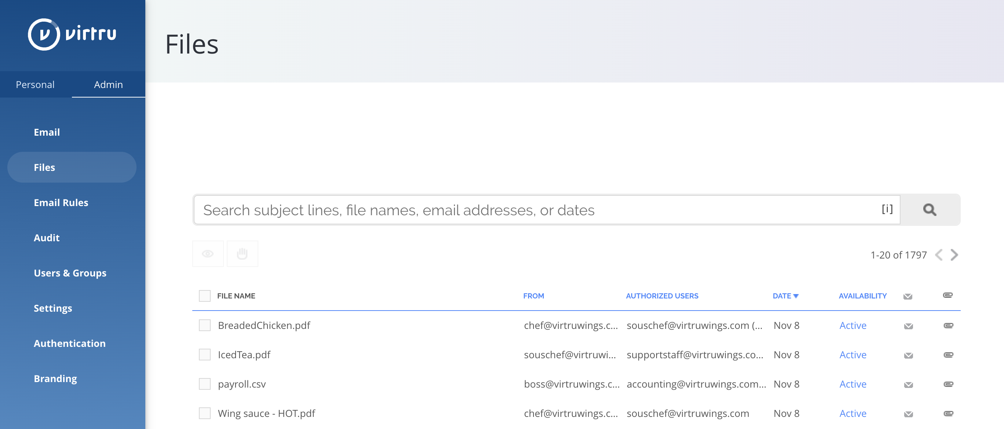
Task: Click the Virtru logo
Action: click(x=72, y=34)
